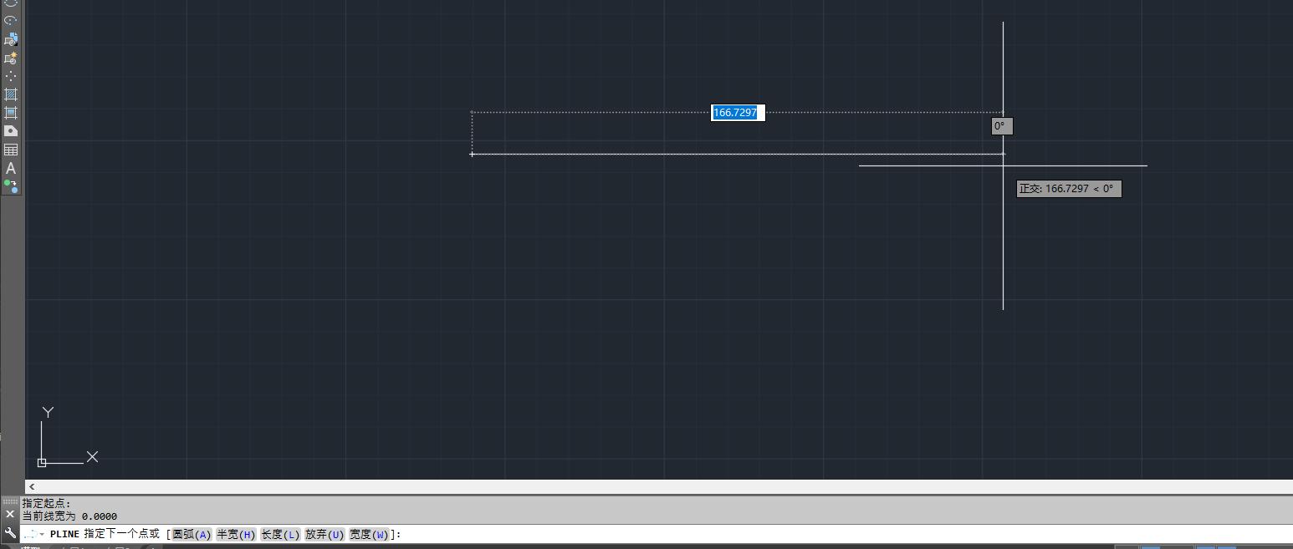Choose the 放弃(U) undo option
The image size is (1293, 549).
(325, 535)
